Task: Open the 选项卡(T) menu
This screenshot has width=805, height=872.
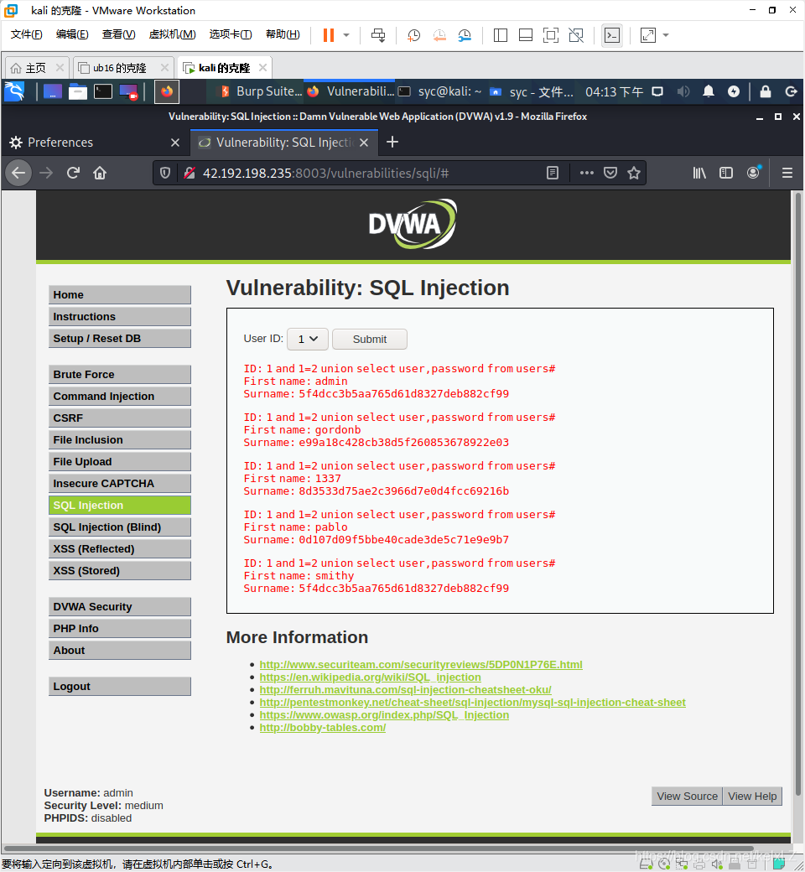Action: tap(231, 34)
